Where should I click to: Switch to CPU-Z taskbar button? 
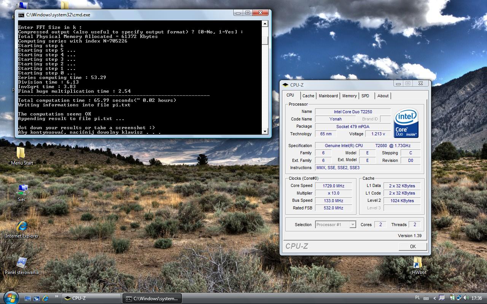[91, 298]
